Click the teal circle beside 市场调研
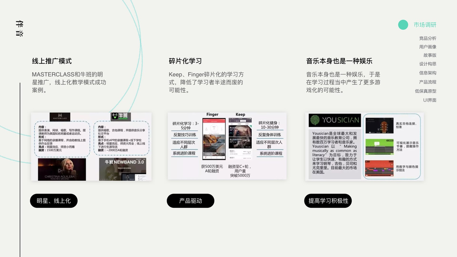 [x=403, y=25]
